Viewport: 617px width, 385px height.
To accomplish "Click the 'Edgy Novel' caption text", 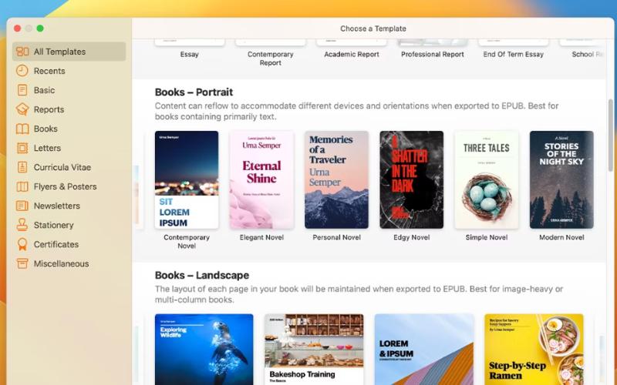I will 412,237.
